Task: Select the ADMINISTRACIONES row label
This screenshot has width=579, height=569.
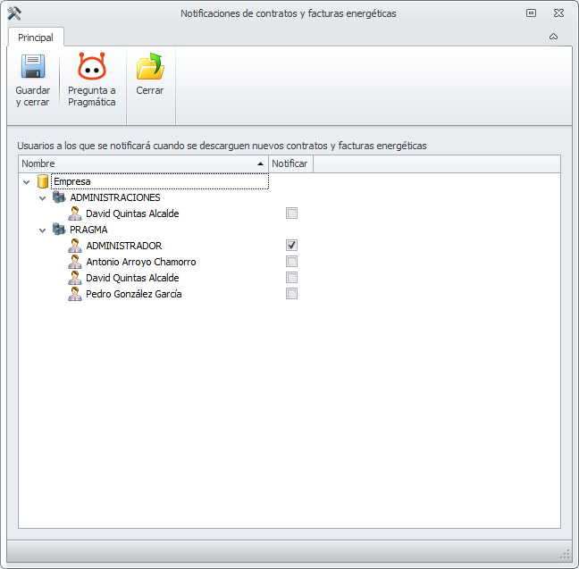Action: 115,197
